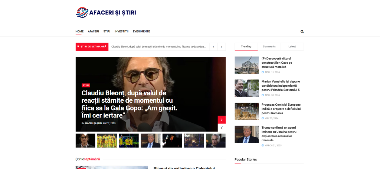Screen dimensions: 380x169
Task: Click the APRIL 30, 2024 date
Action: (x=271, y=95)
